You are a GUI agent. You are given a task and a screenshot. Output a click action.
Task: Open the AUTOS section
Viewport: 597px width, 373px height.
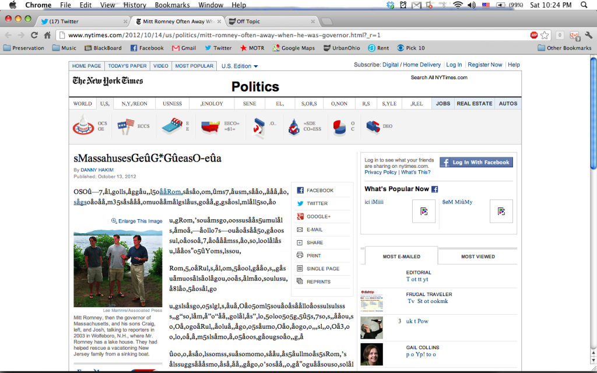click(x=508, y=104)
